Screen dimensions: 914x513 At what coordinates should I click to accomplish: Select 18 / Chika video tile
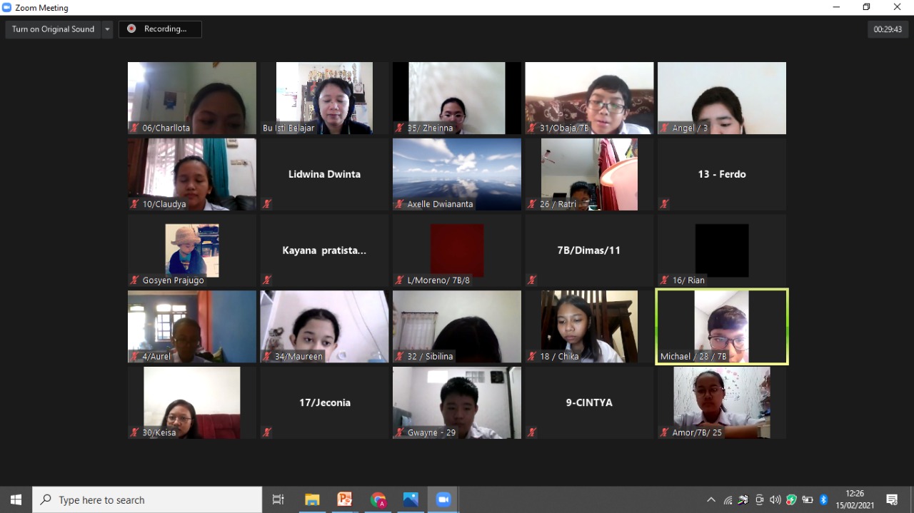[589, 326]
